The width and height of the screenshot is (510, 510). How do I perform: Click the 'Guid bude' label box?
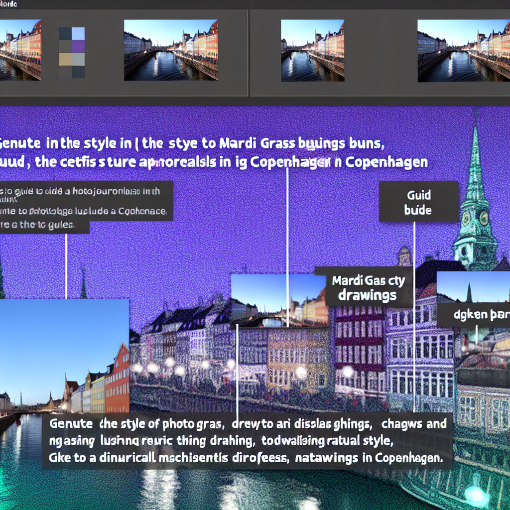click(418, 202)
